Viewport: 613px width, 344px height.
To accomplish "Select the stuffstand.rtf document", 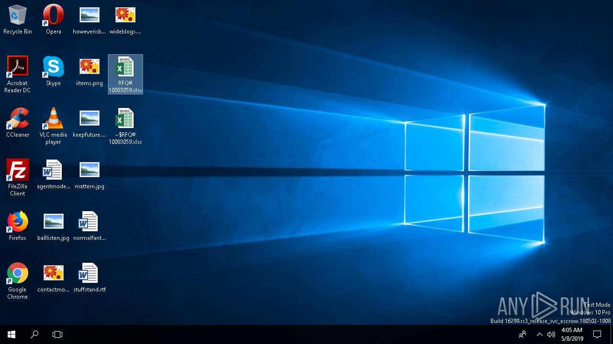I will tap(89, 278).
